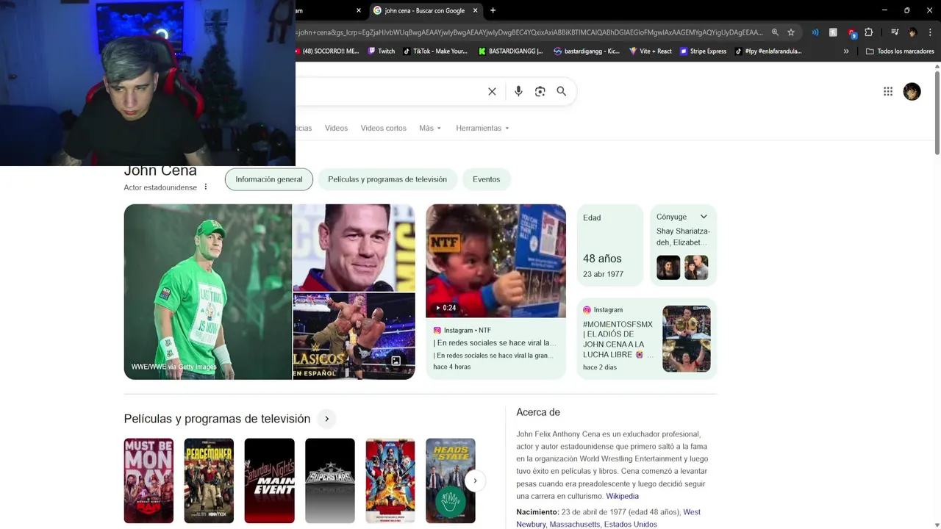Click the gray square extension icon

click(x=833, y=32)
